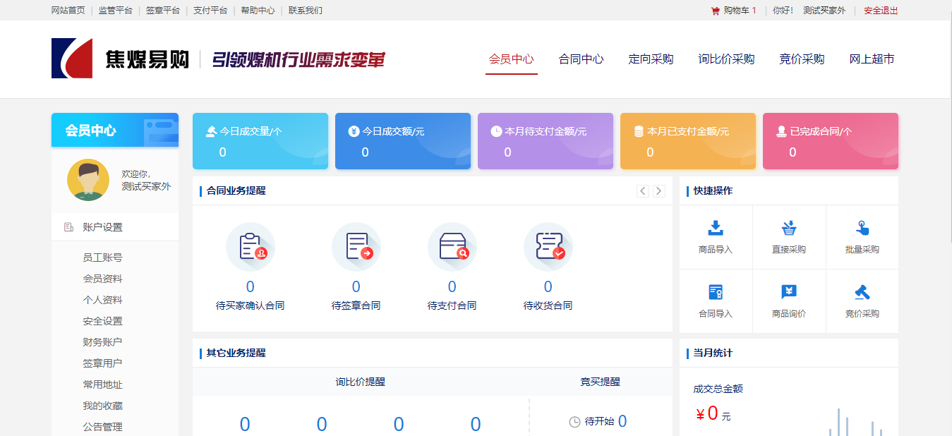Click the 待支付合同 wallet icon

coord(452,247)
